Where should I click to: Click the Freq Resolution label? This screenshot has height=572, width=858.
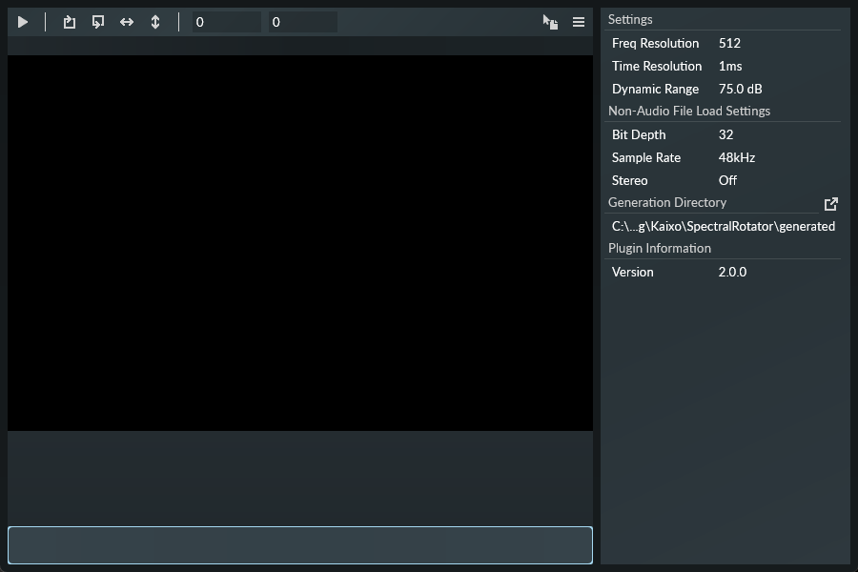coord(655,43)
